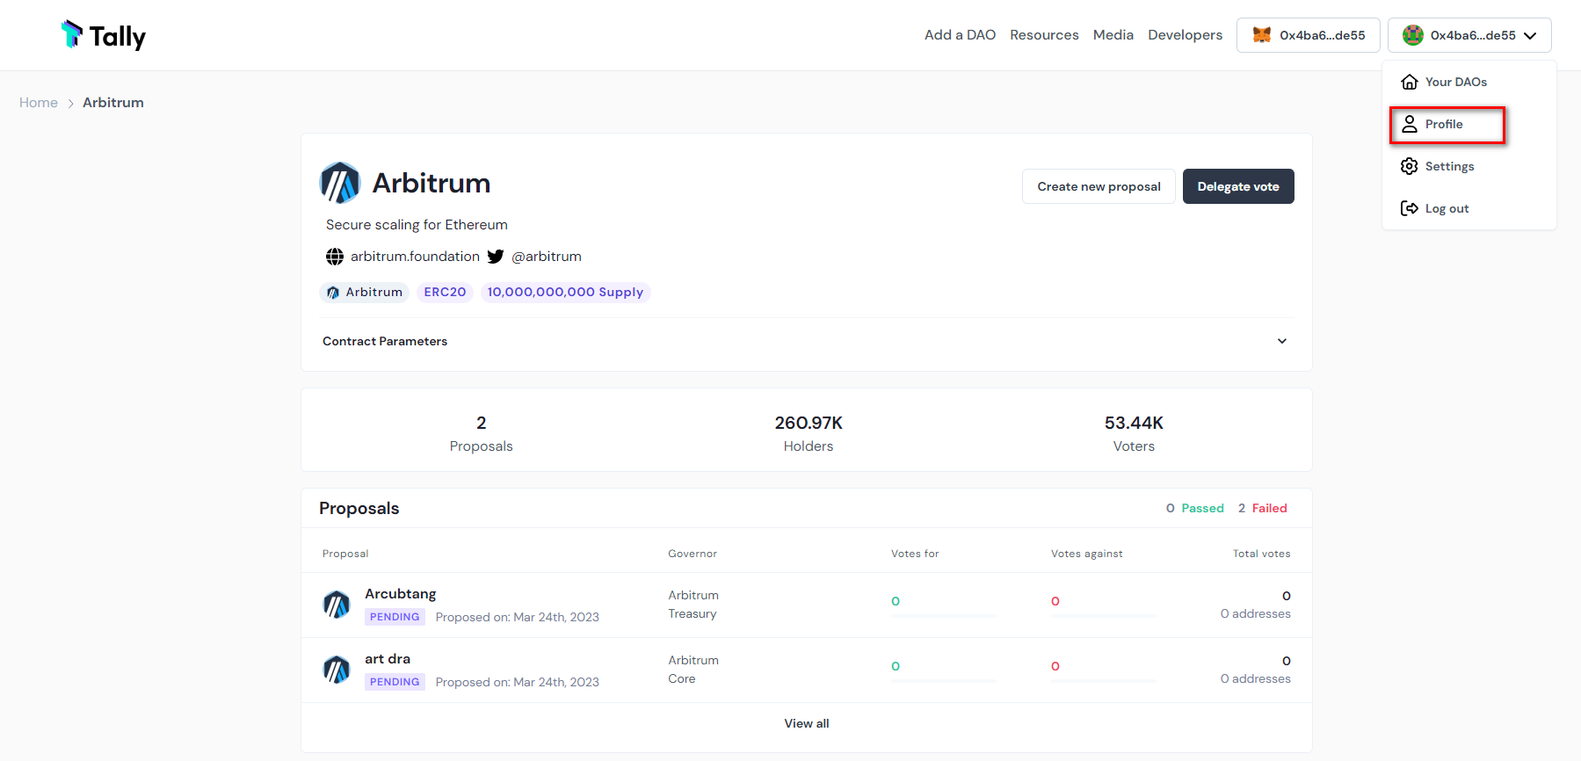The height and width of the screenshot is (761, 1581).
Task: Click the account avatar icon
Action: click(1413, 35)
